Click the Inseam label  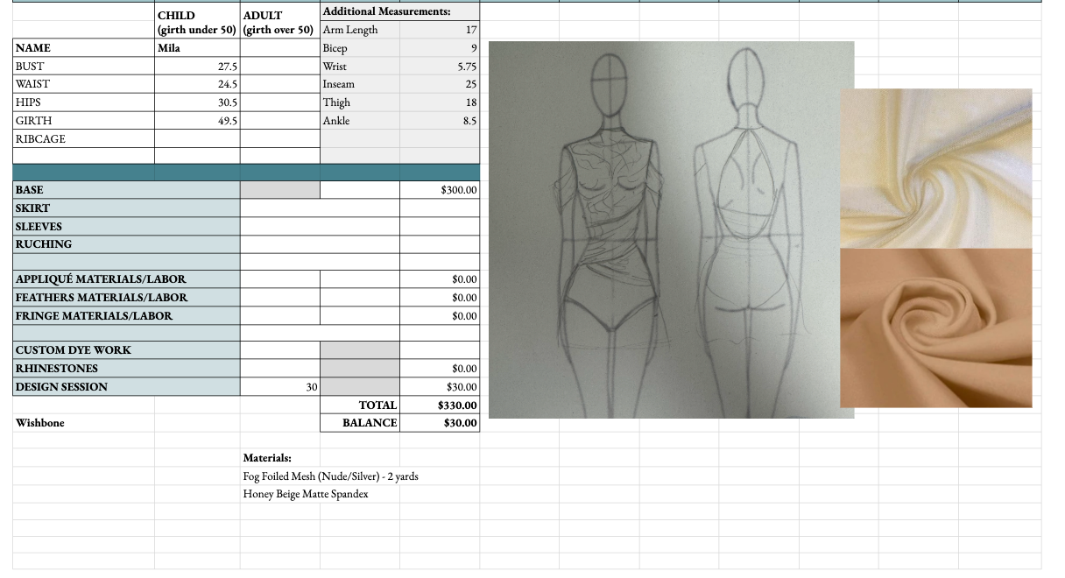tap(360, 84)
